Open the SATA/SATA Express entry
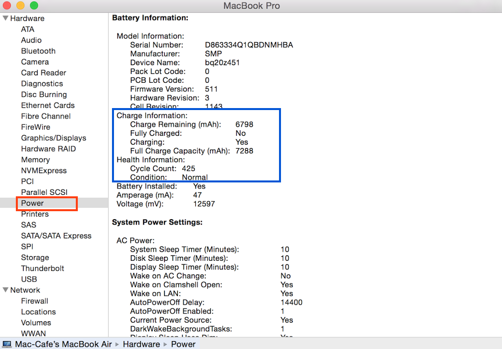 (56, 235)
